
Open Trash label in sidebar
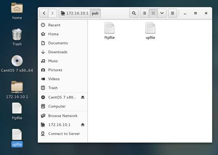[53, 88]
